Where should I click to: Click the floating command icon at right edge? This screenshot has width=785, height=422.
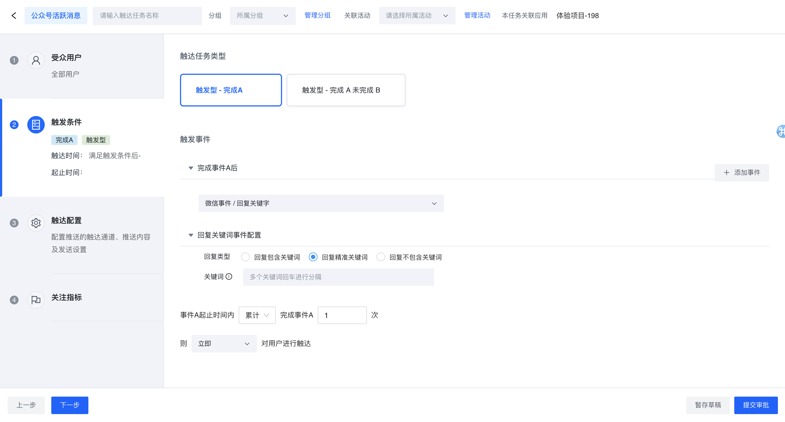pos(781,131)
